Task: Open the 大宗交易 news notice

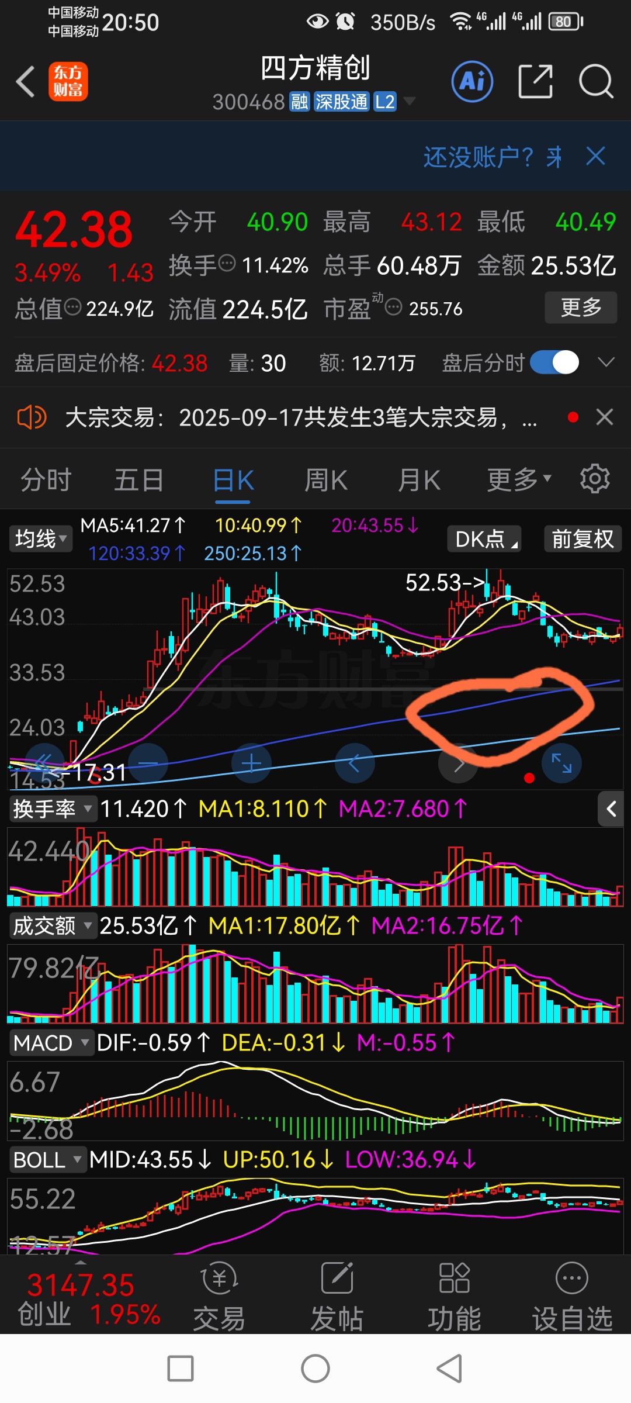Action: point(301,417)
